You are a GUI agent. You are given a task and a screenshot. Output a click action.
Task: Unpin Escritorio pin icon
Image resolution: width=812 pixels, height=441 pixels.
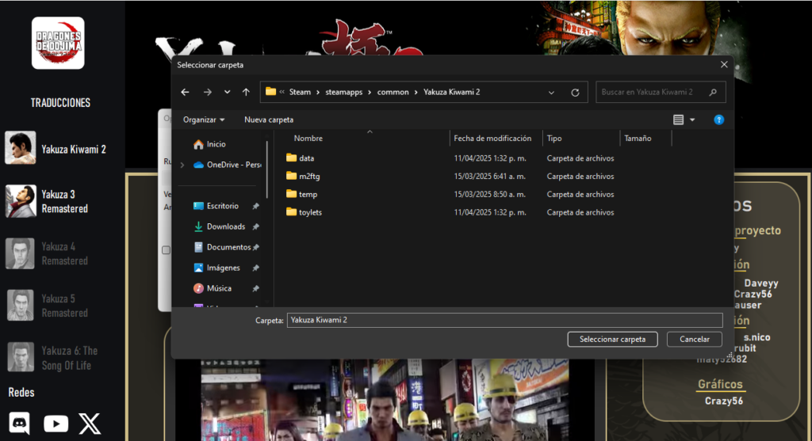256,207
